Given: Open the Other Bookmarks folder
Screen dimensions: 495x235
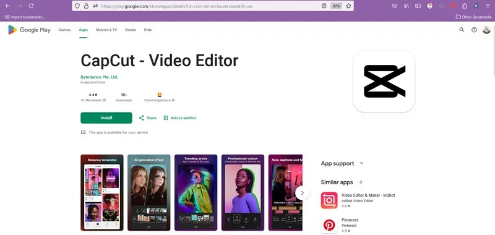Looking at the screenshot, I should click(x=474, y=17).
